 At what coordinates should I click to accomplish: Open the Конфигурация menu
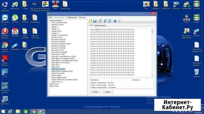[x=71, y=17]
